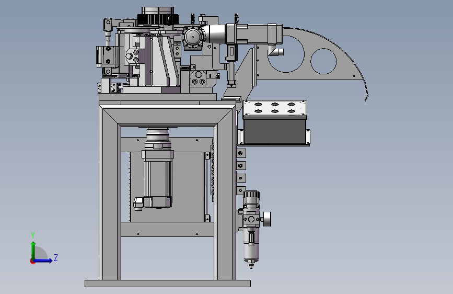This screenshot has width=453, height=294.
Task: Click the blue Z axis of the orientation triad
Action: click(43, 261)
